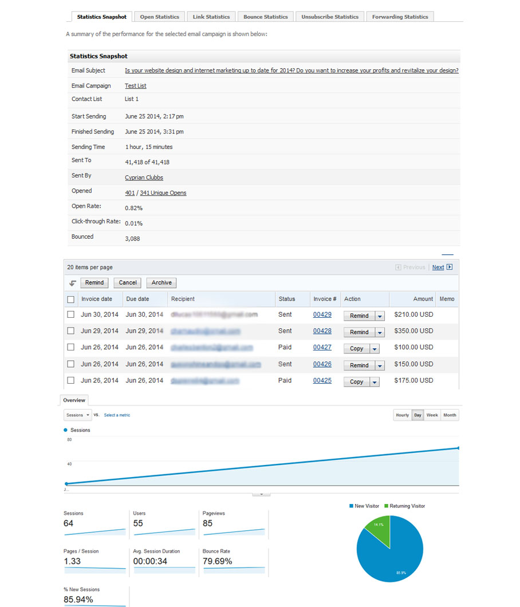Click the 341 Unique Opens link

[x=163, y=193]
